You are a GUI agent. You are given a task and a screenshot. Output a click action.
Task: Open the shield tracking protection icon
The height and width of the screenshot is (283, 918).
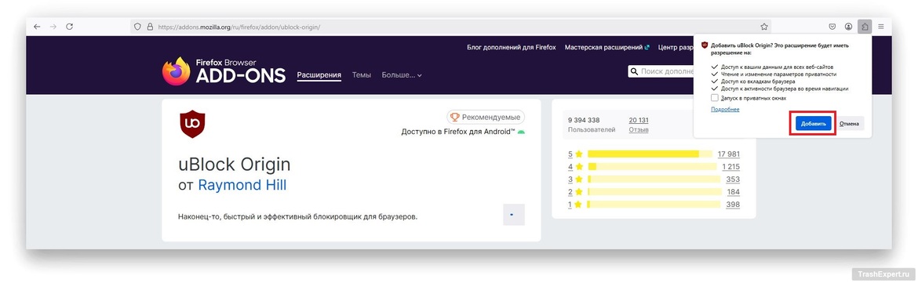click(138, 27)
